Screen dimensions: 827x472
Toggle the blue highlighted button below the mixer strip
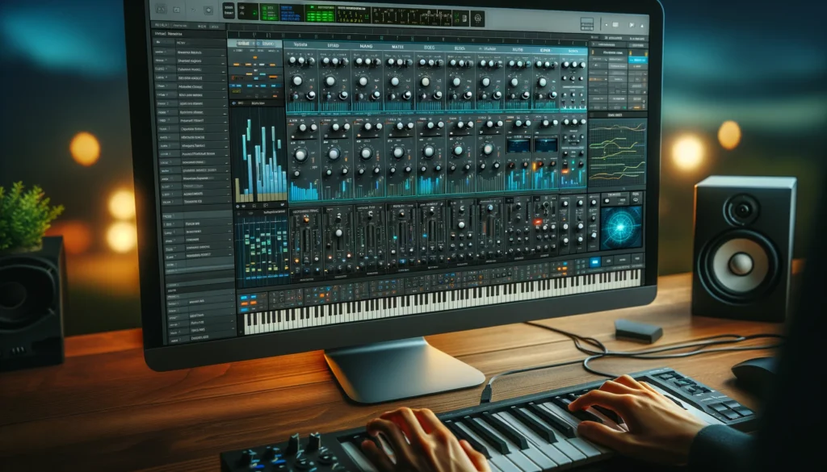coord(594,261)
